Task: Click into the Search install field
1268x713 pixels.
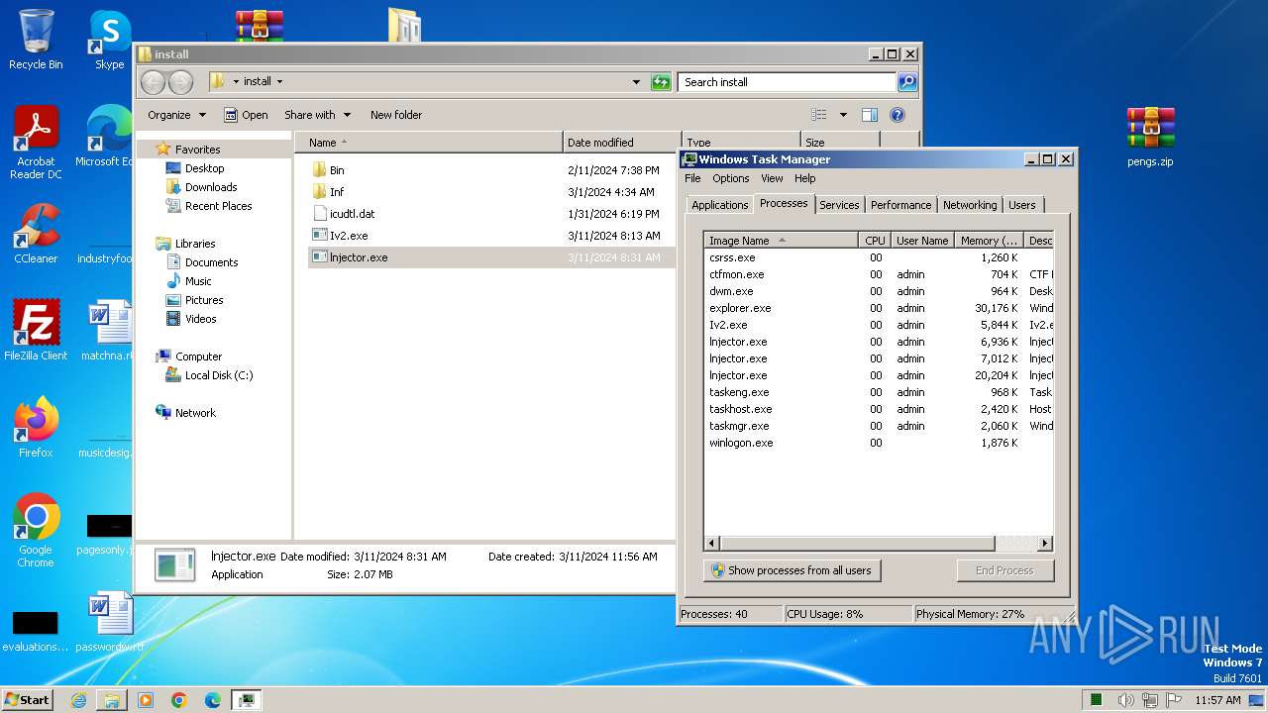Action: click(788, 82)
